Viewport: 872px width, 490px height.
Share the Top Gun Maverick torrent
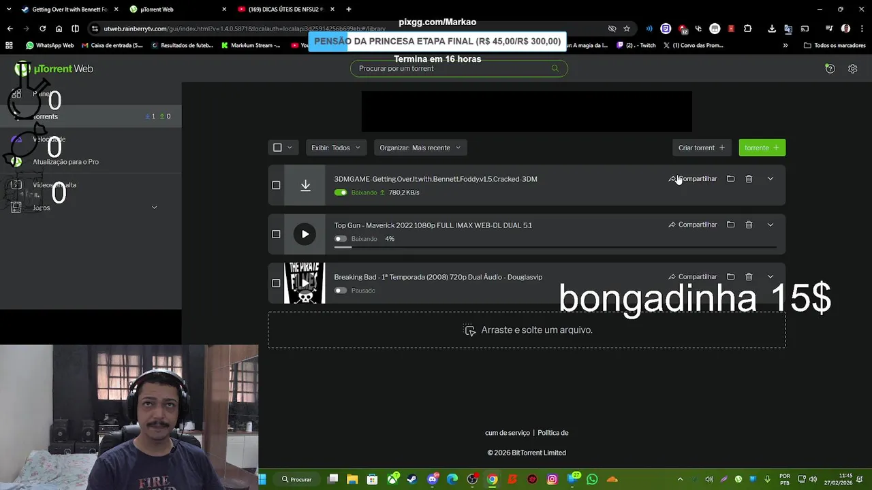(x=693, y=225)
